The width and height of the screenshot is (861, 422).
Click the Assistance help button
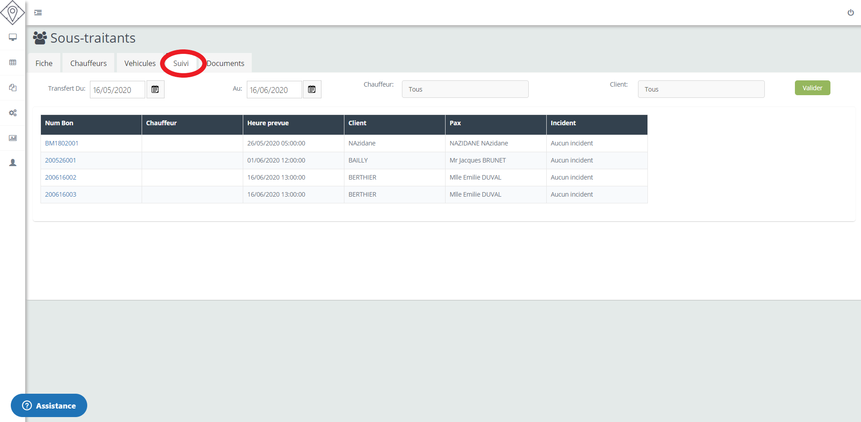pyautogui.click(x=49, y=405)
